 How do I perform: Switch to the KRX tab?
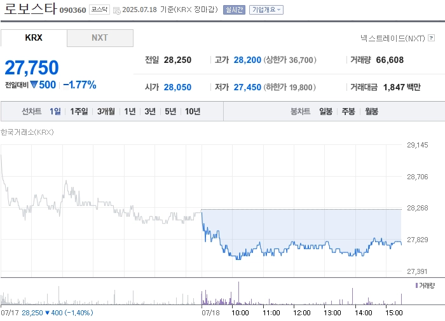tap(34, 38)
